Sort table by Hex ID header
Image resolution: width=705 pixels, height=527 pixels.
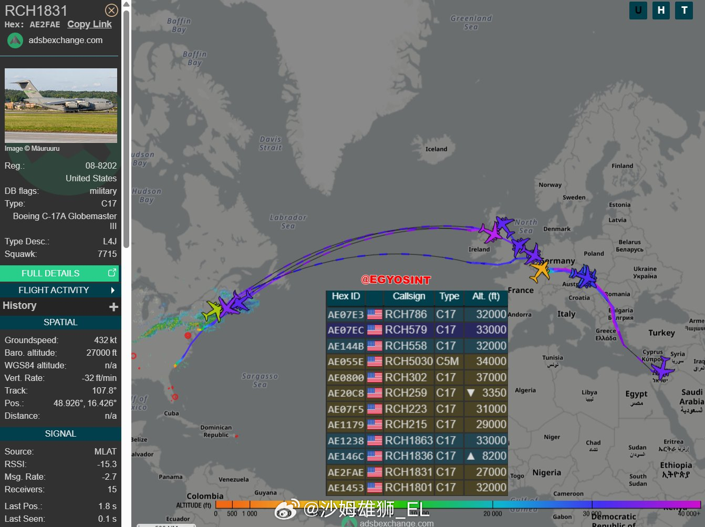pyautogui.click(x=346, y=296)
